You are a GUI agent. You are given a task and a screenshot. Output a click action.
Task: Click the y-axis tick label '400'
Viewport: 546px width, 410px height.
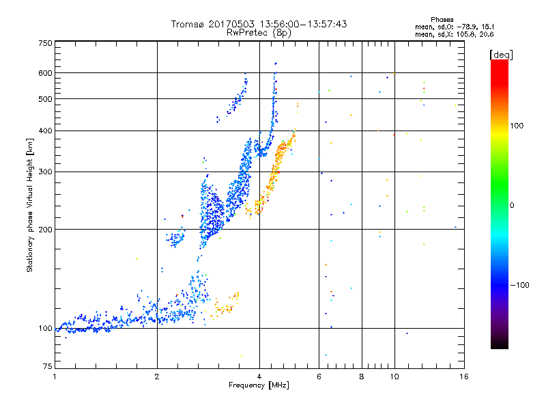click(45, 131)
